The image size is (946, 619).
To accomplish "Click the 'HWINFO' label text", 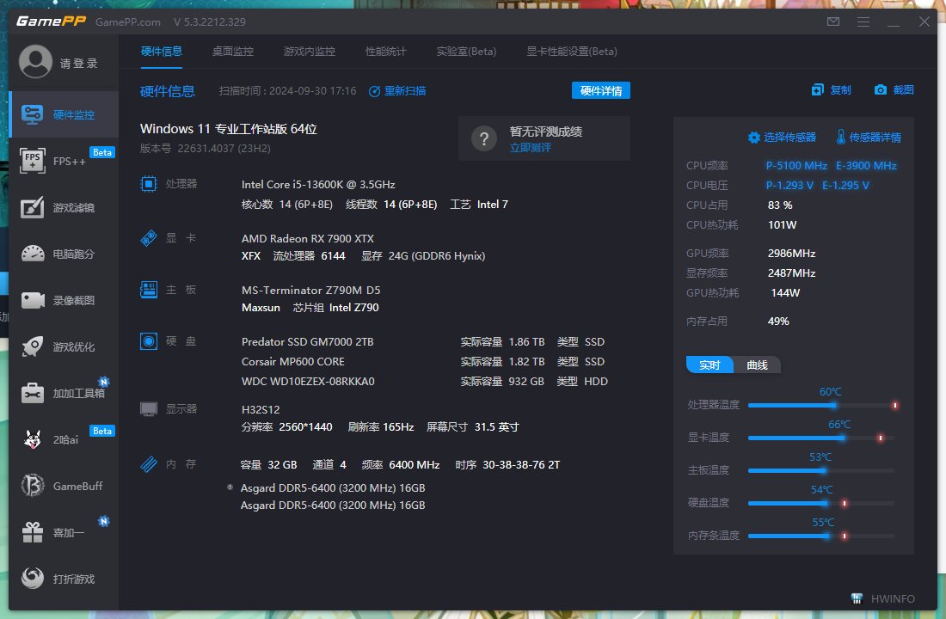I will pos(893,598).
